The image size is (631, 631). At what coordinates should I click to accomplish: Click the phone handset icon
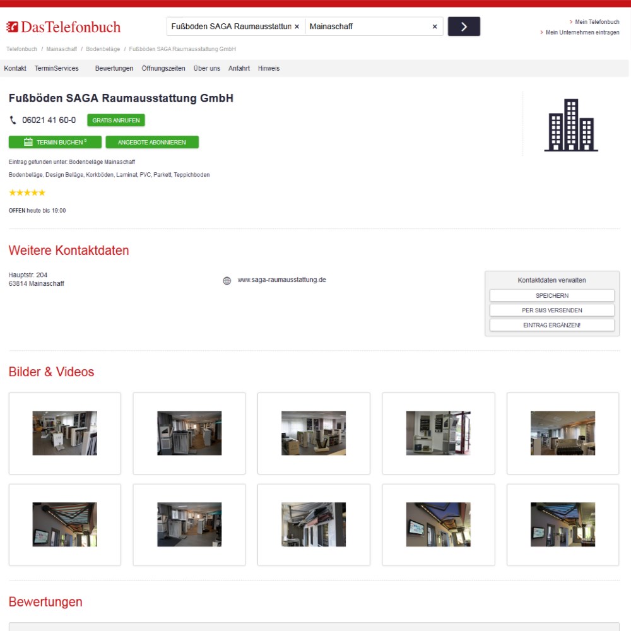click(13, 120)
